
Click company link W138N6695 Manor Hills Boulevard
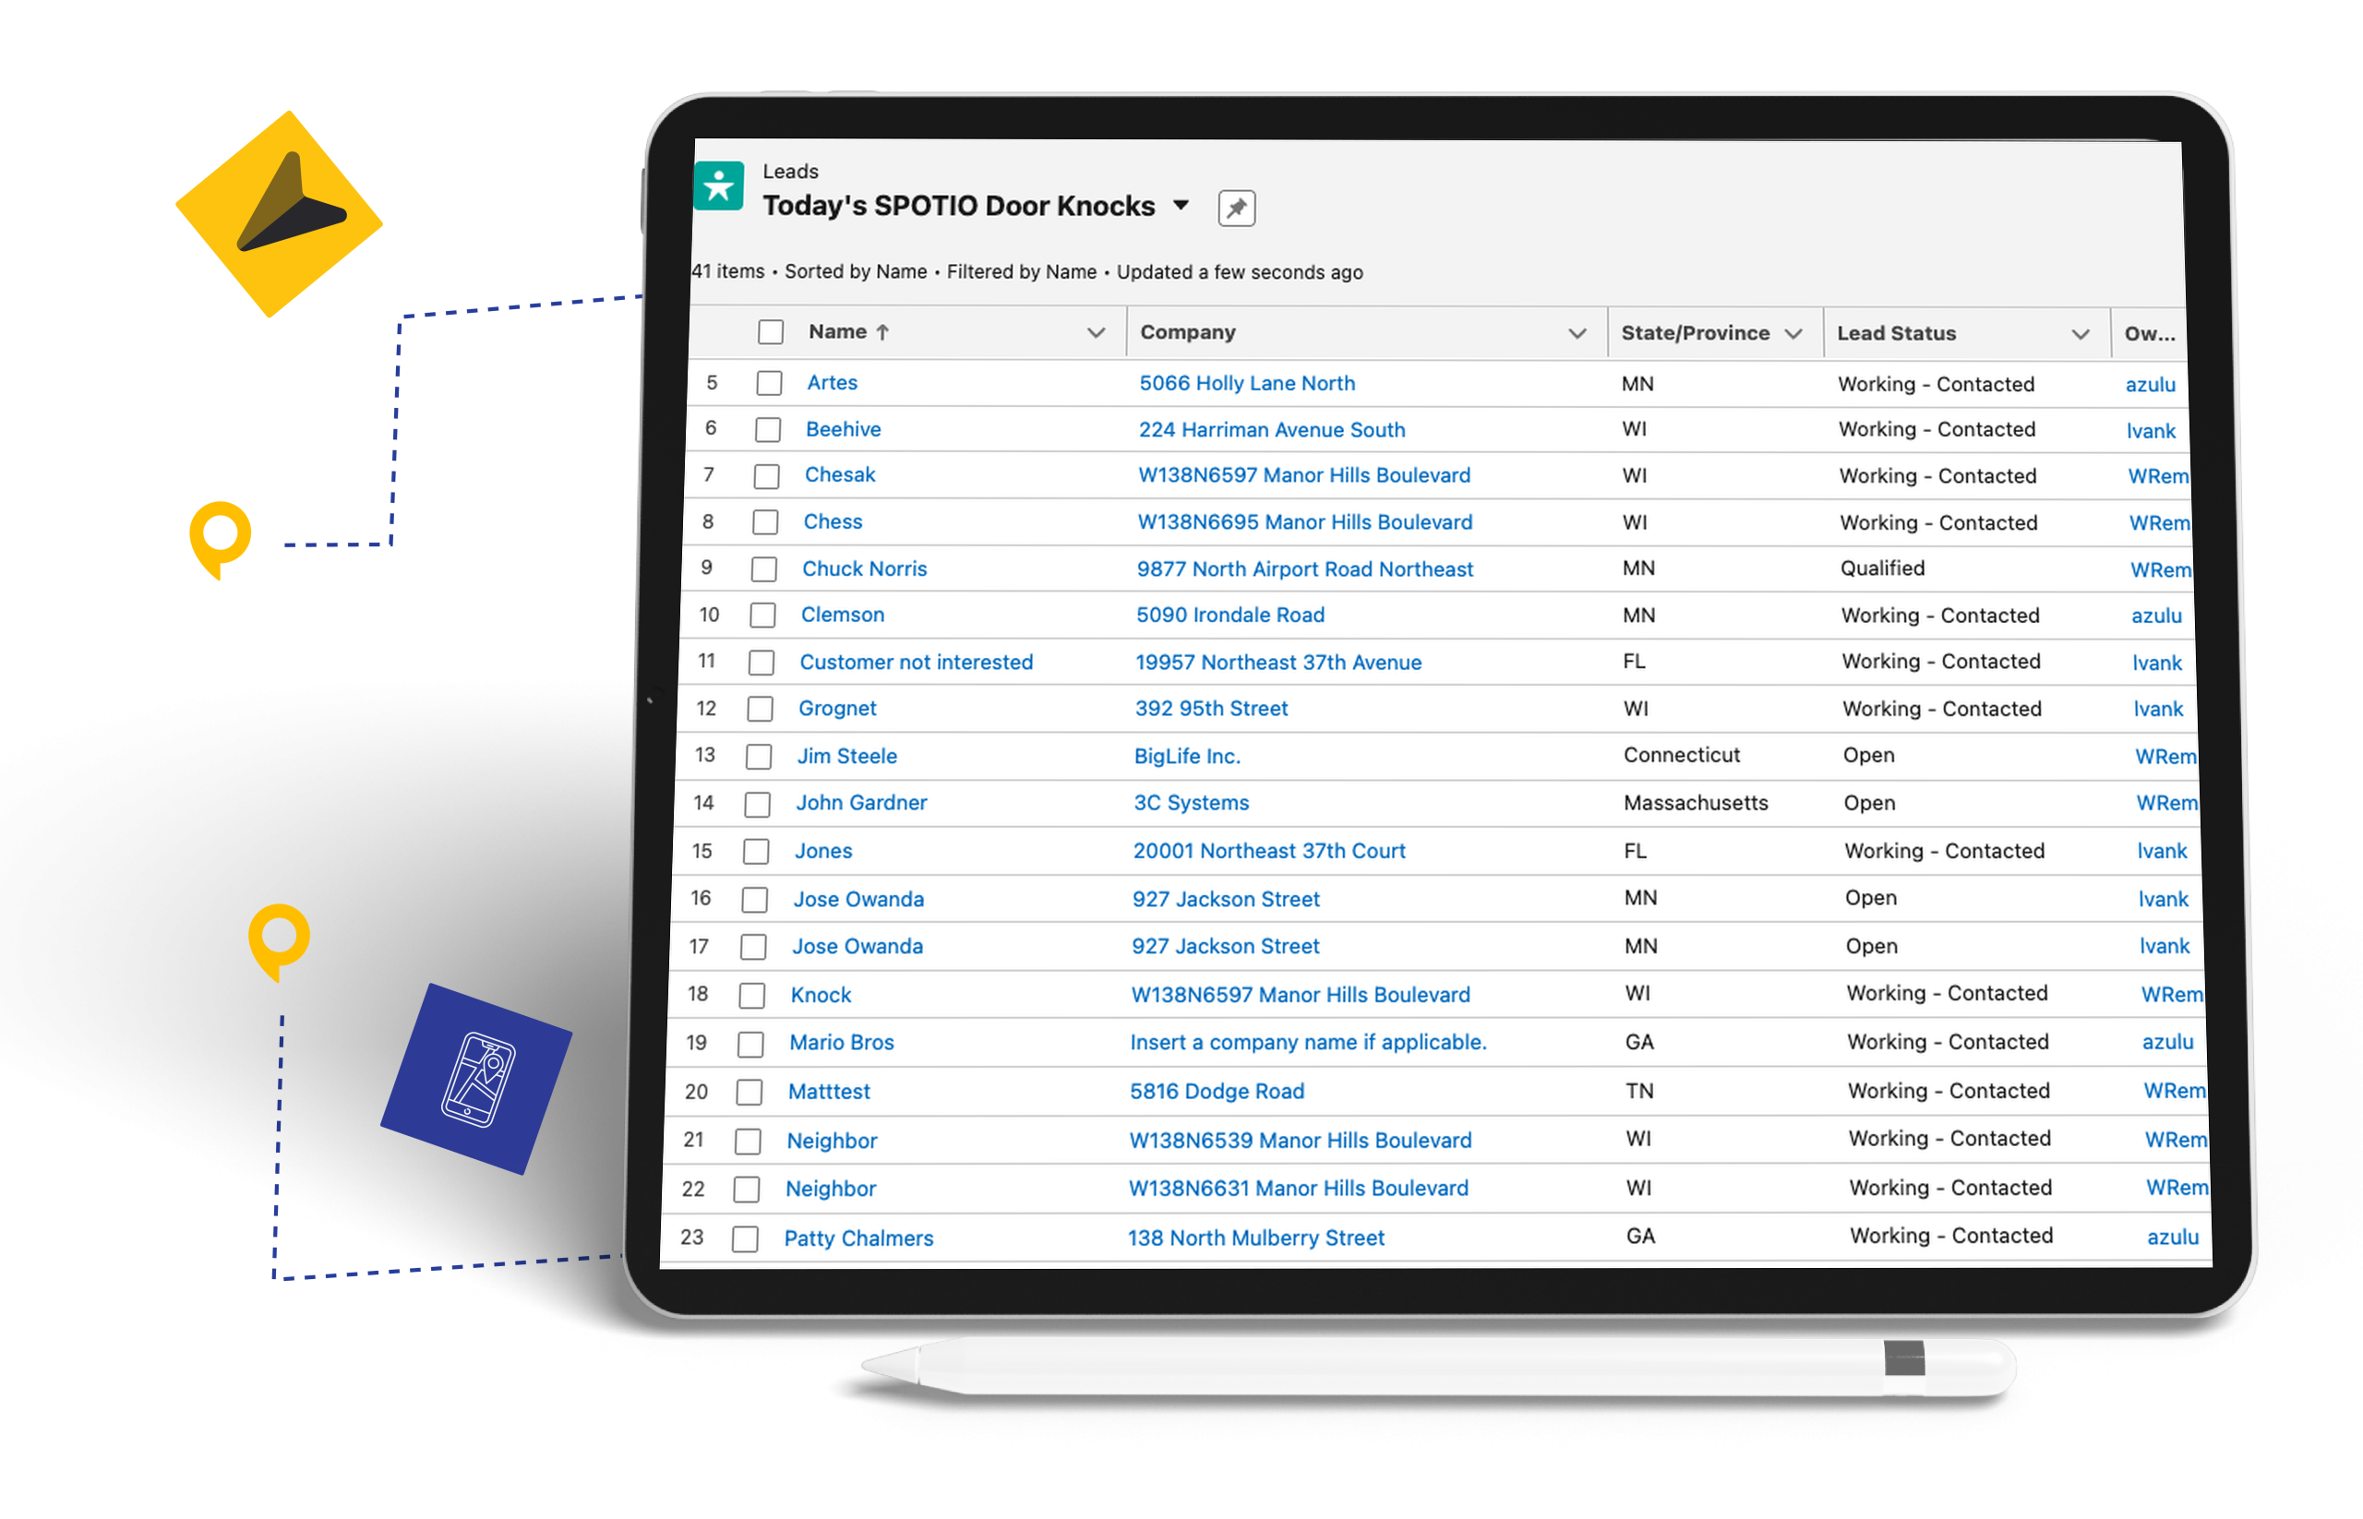(1304, 522)
